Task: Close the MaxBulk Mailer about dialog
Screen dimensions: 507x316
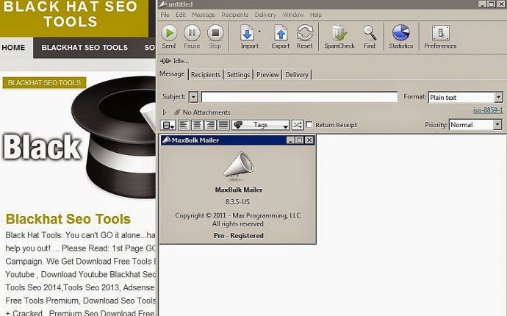Action: click(x=309, y=140)
